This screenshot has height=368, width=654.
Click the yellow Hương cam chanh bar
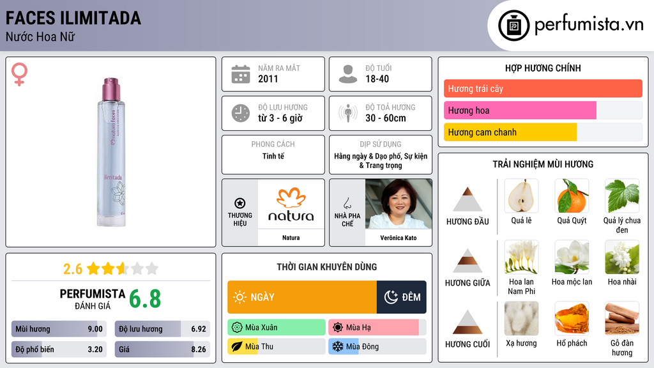click(510, 132)
